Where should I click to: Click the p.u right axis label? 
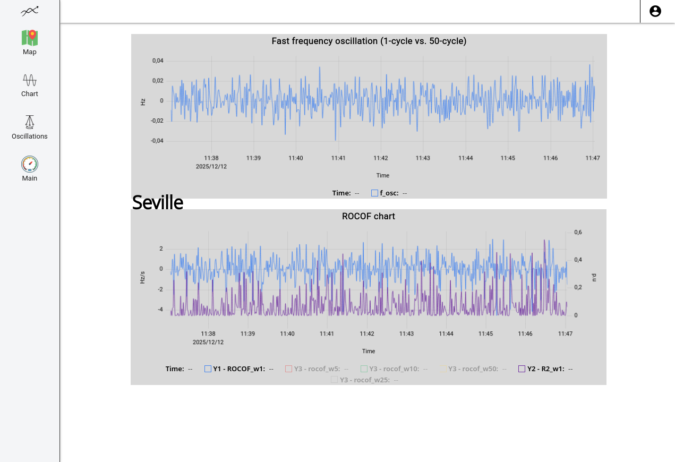594,277
